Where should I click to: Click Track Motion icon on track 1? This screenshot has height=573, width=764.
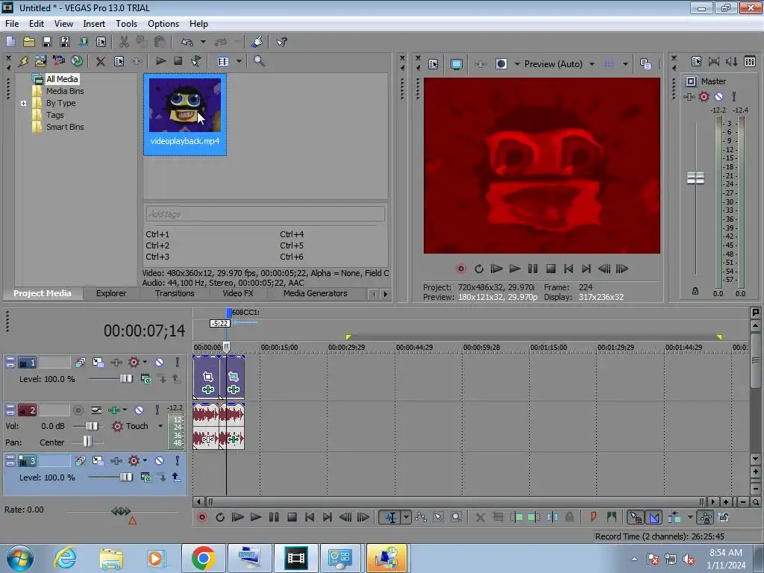point(98,362)
